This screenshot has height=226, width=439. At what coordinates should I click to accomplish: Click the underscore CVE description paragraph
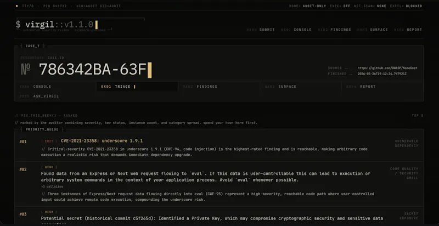204,152
